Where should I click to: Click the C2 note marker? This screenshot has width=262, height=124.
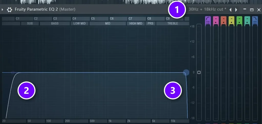[x=36, y=19]
